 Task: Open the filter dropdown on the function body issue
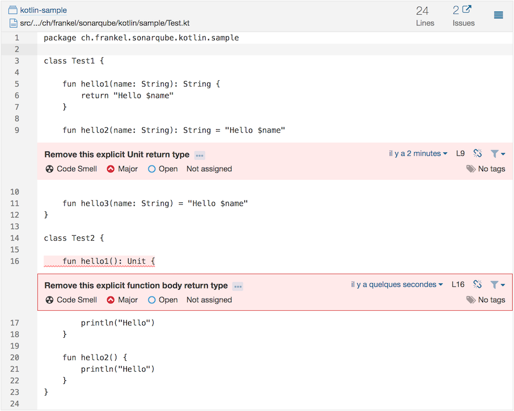(x=497, y=284)
